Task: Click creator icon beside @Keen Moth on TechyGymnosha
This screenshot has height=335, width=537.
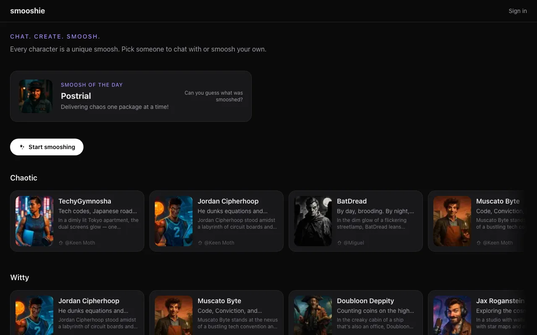Action: coord(61,243)
